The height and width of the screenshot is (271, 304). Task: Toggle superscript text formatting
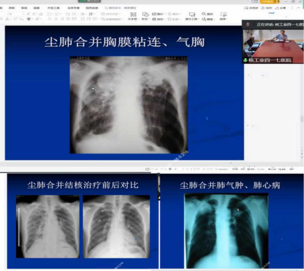tap(15, 19)
